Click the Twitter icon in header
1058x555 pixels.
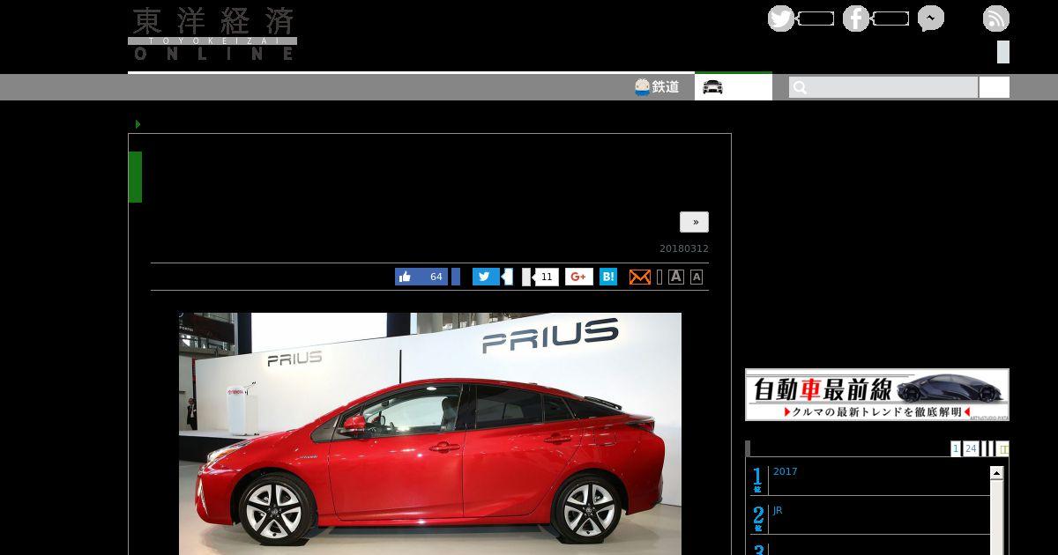781,18
